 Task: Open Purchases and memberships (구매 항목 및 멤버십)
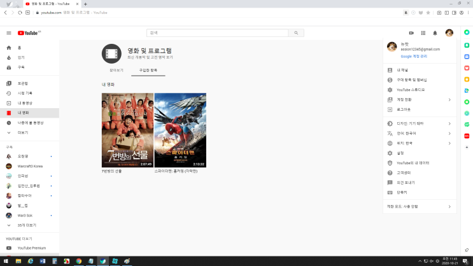420,80
